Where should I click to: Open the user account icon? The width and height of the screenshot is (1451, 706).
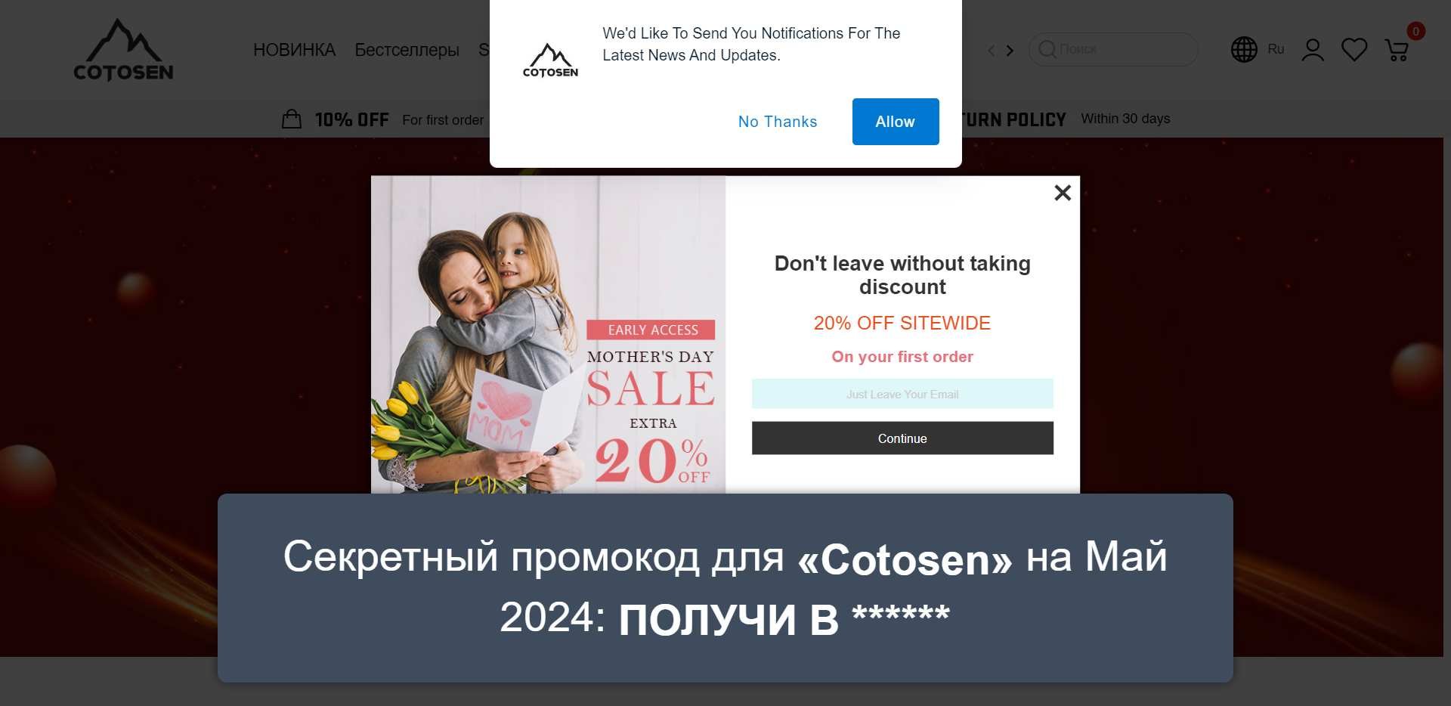click(x=1313, y=50)
